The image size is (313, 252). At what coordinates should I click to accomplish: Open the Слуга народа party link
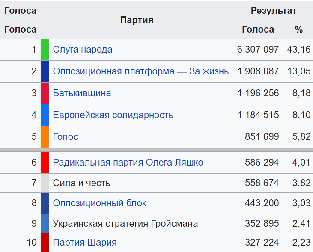coord(83,50)
